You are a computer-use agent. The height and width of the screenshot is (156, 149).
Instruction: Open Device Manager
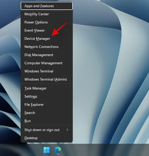(47, 38)
